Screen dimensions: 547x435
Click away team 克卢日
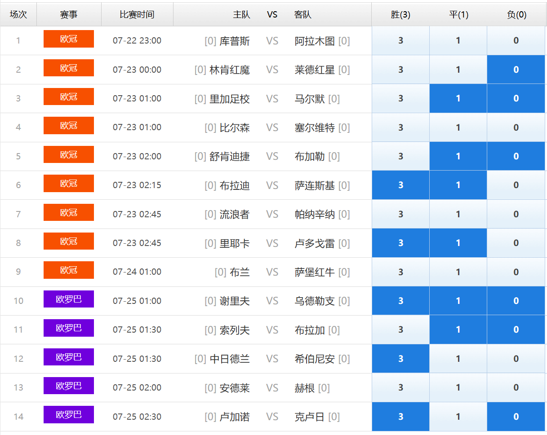pos(310,417)
